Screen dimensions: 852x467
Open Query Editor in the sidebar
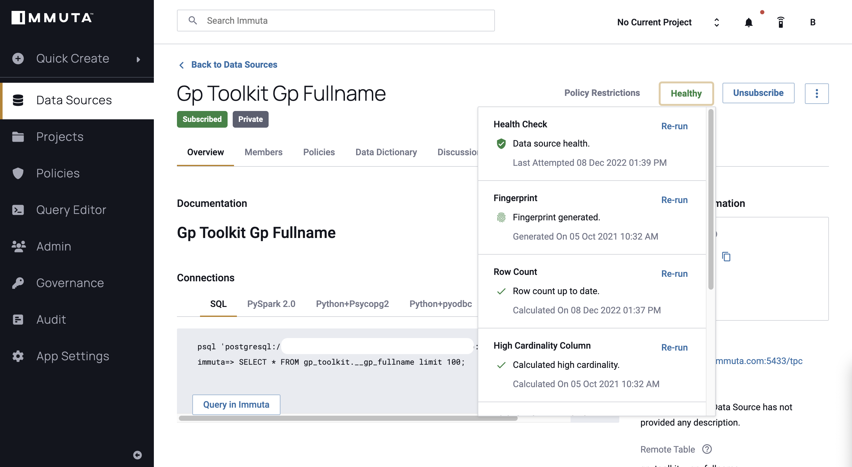[77, 210]
